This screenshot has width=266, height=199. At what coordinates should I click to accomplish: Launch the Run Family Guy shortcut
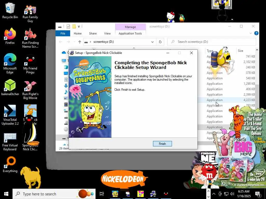click(30, 13)
